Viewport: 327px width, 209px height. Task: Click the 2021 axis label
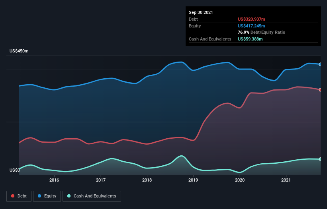(286, 180)
